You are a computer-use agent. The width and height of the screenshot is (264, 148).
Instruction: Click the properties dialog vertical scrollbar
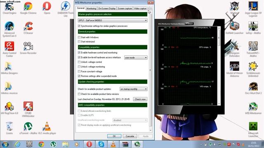pos(151,70)
